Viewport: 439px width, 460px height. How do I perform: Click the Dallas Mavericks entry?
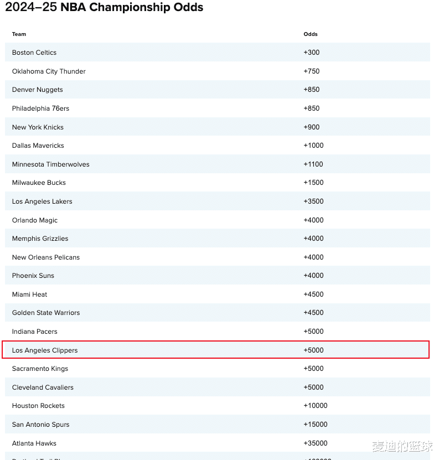tap(38, 146)
